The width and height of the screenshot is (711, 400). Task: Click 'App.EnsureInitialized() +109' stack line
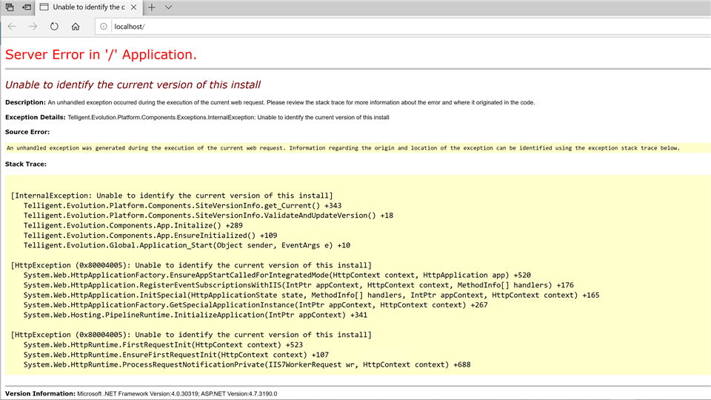click(150, 236)
